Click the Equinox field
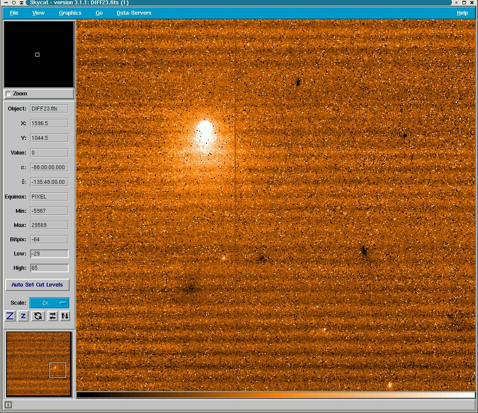 click(49, 197)
